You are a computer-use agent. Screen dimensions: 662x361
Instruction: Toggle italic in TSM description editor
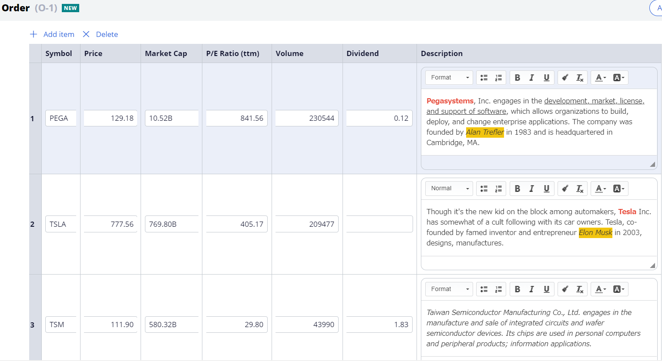[x=531, y=289]
